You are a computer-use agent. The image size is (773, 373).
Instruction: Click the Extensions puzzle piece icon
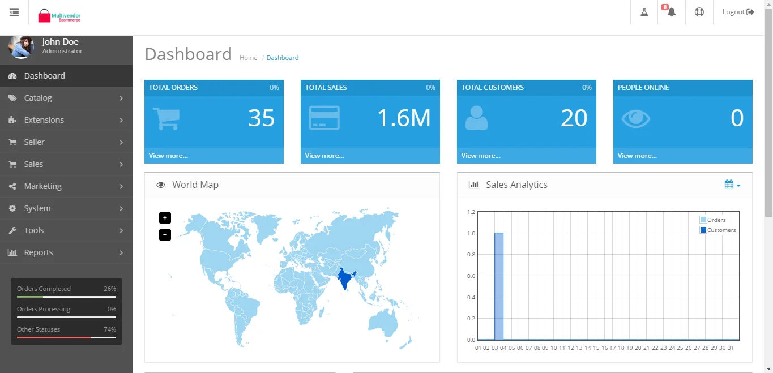(12, 120)
